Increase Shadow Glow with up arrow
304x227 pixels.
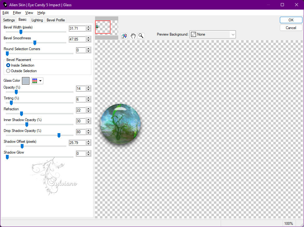point(89,152)
